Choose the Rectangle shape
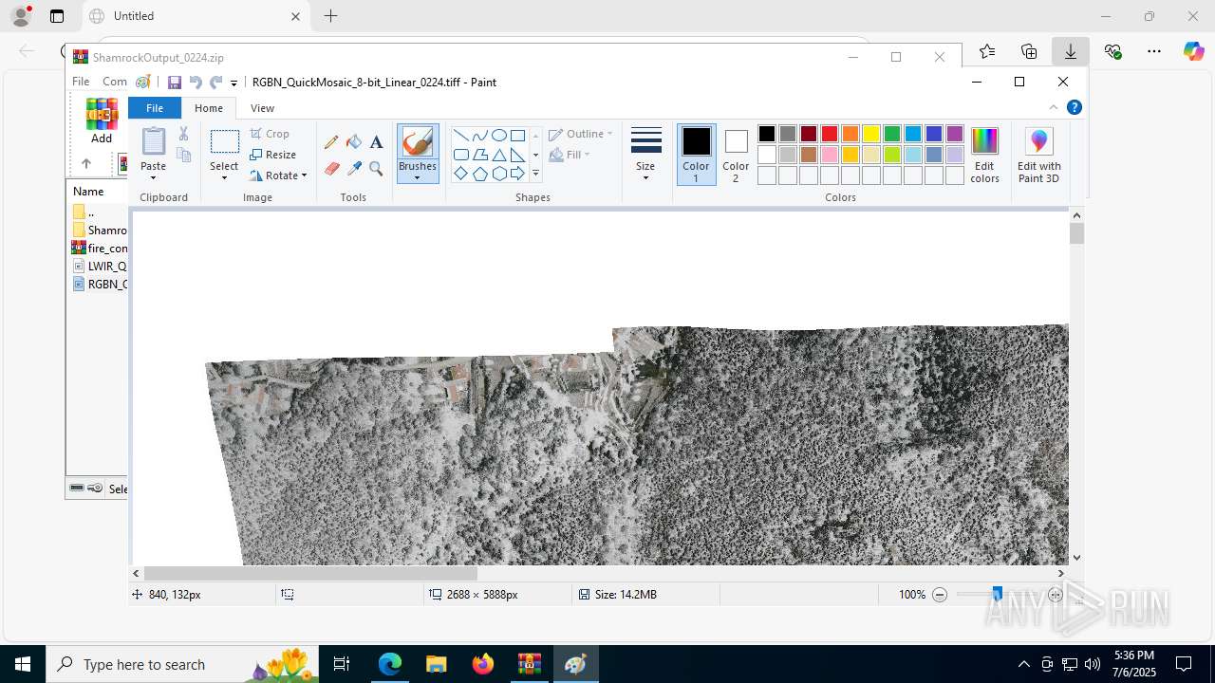The width and height of the screenshot is (1215, 683). pos(517,135)
